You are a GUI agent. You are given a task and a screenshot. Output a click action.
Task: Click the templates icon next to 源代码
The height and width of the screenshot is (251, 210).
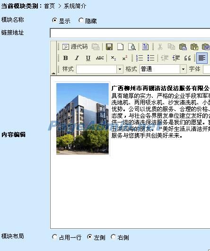(96, 47)
